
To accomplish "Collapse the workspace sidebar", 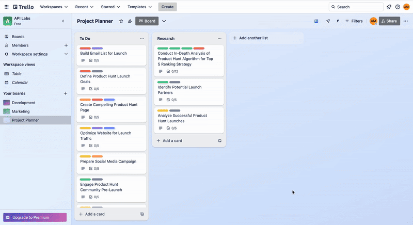I will coord(63,21).
